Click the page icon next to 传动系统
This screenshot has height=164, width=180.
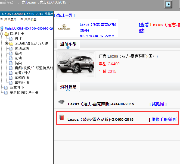[11, 49]
